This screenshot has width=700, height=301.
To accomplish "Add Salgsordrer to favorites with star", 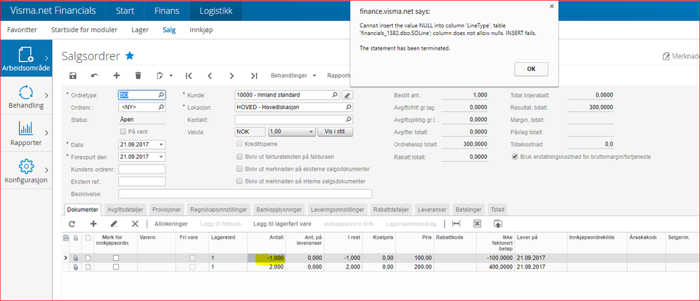I will [130, 56].
